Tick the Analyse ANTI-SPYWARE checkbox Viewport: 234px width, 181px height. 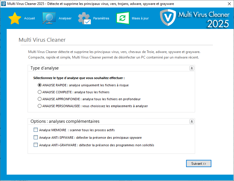36,138
